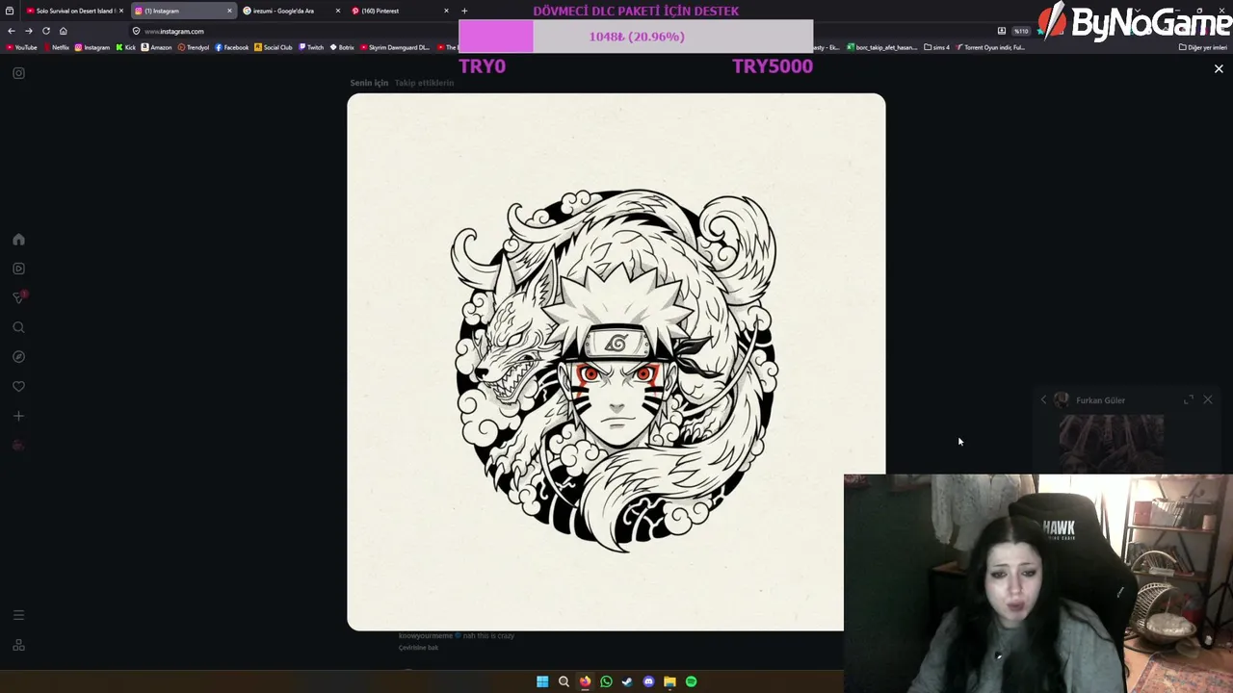Open the Explore compass icon
Image resolution: width=1233 pixels, height=693 pixels.
tap(18, 357)
